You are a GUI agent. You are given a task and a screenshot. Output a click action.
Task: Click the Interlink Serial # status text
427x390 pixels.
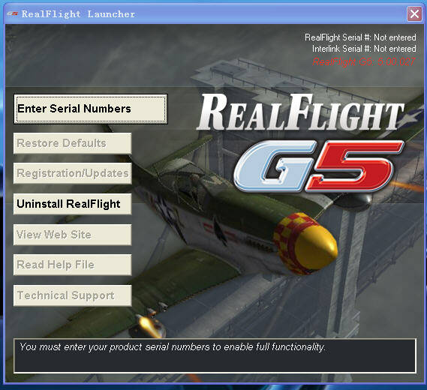pyautogui.click(x=364, y=49)
